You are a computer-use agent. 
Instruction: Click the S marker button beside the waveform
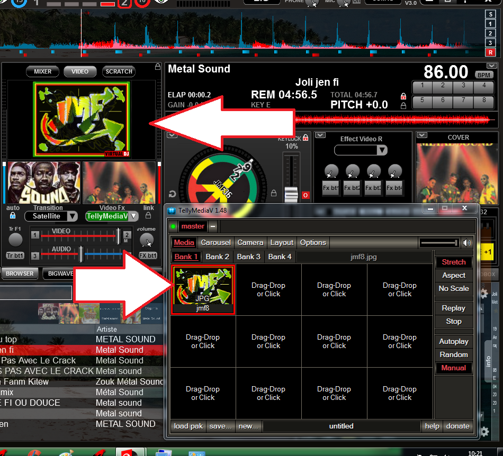pos(490,14)
